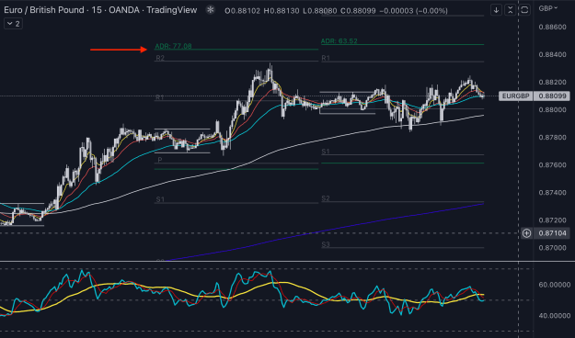Screen dimensions: 575x338
Task: Click the close value C0.88099
Action: point(358,11)
